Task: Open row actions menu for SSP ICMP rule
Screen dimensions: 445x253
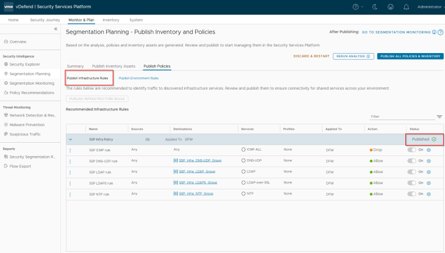Action: point(70,150)
